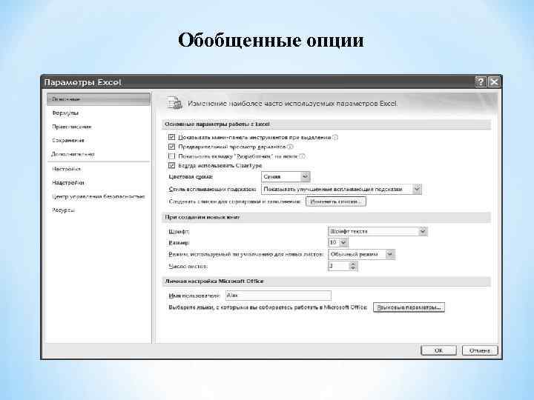This screenshot has height=400, width=534.
Task: Click the Отмена button
Action: [480, 350]
